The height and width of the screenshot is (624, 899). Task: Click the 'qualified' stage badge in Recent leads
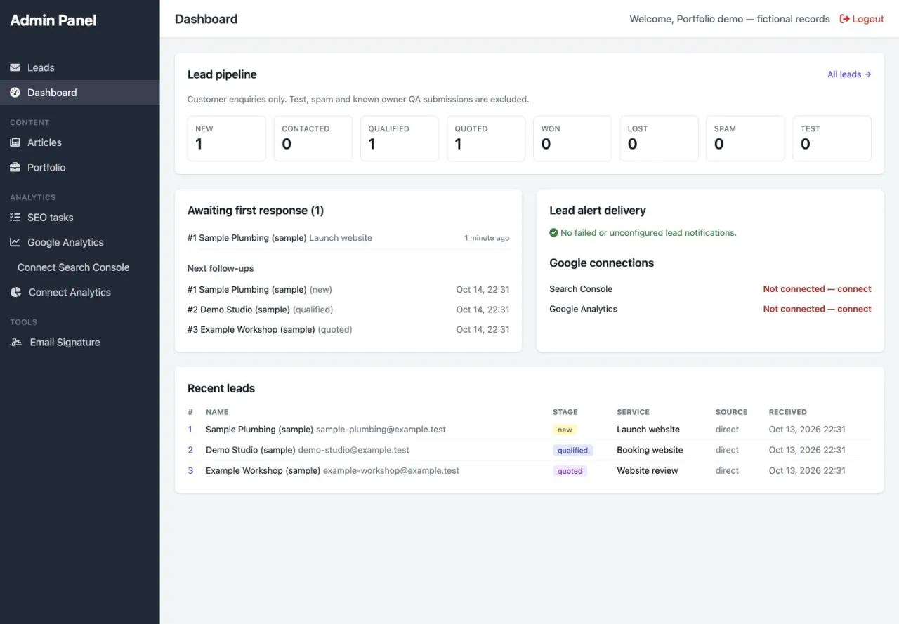tap(572, 451)
